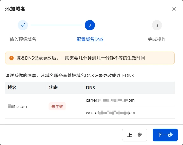Viewport: 183px width, 145px height.
Task: Click the completed step one checkmark circle
Action: (23, 25)
